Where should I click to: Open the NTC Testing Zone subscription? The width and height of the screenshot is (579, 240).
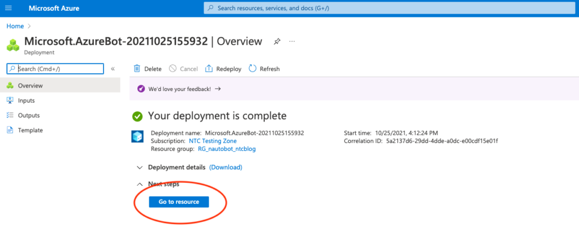pyautogui.click(x=213, y=141)
